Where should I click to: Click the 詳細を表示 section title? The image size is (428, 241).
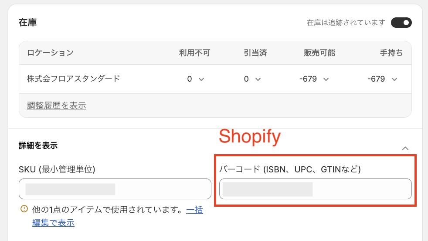click(38, 145)
